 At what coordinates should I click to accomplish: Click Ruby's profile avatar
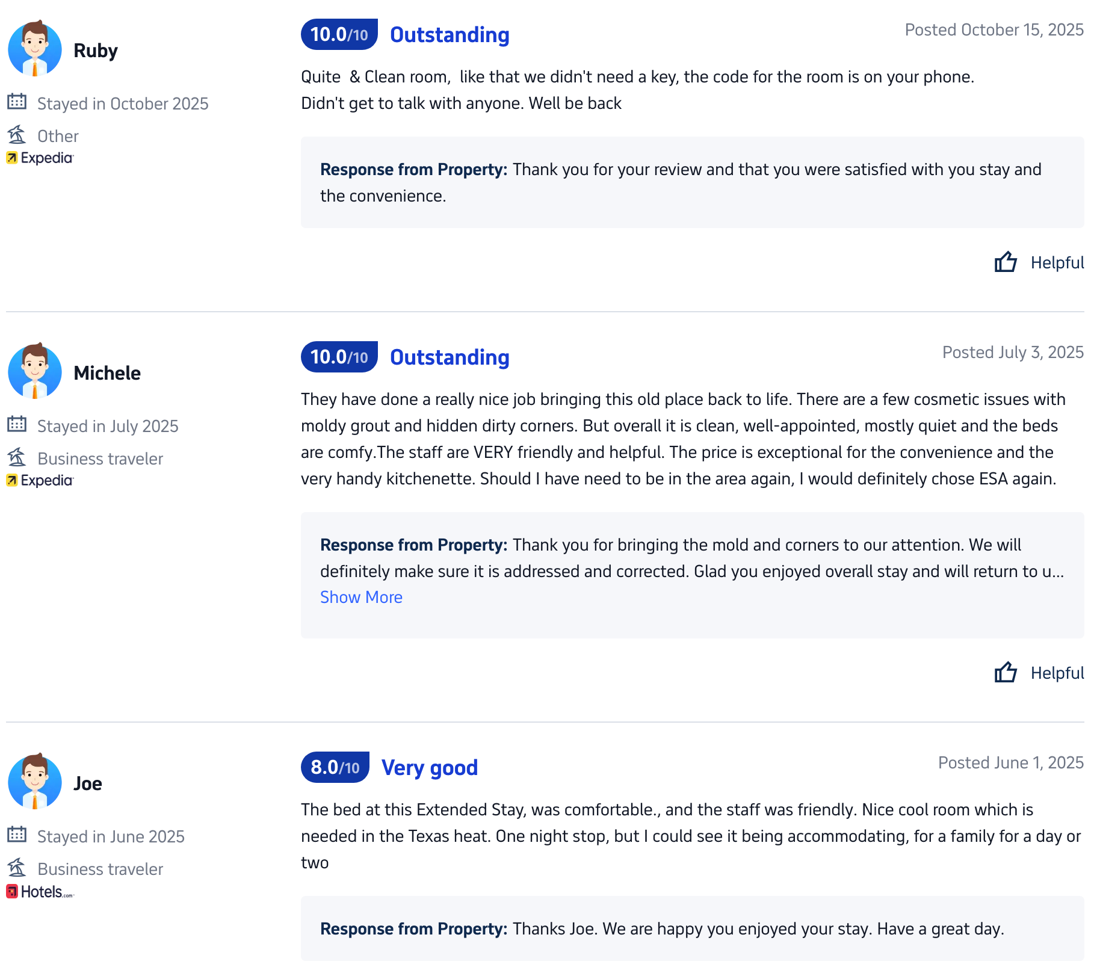tap(35, 49)
